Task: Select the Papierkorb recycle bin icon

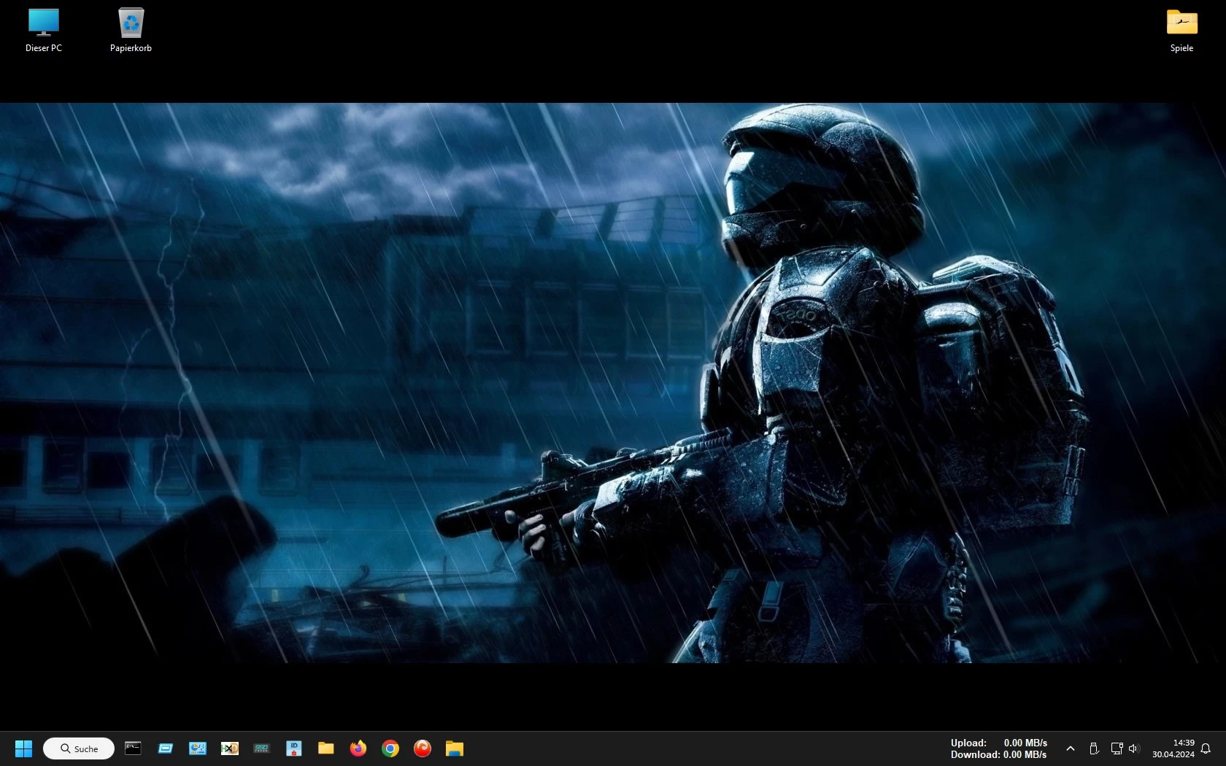Action: point(131,30)
